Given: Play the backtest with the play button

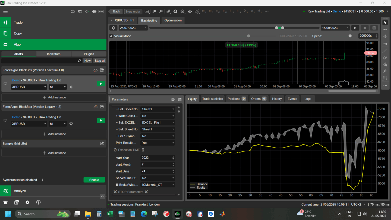Looking at the screenshot, I should (x=355, y=28).
